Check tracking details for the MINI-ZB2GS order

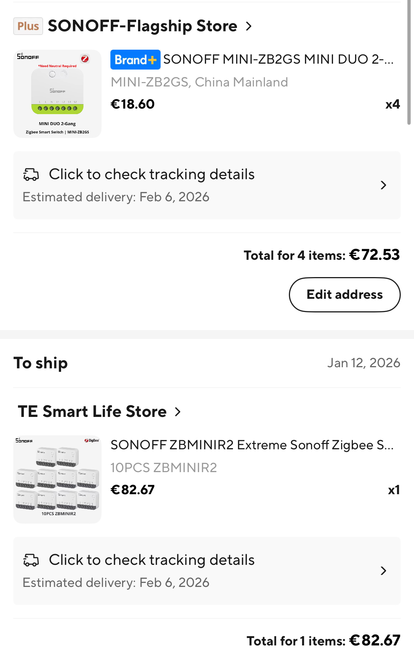pyautogui.click(x=152, y=174)
